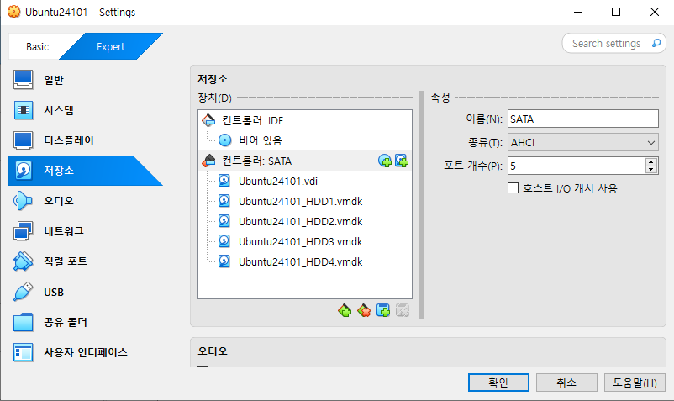Open the 시스템 settings category
Image resolution: width=674 pixels, height=401 pixels.
tap(85, 110)
